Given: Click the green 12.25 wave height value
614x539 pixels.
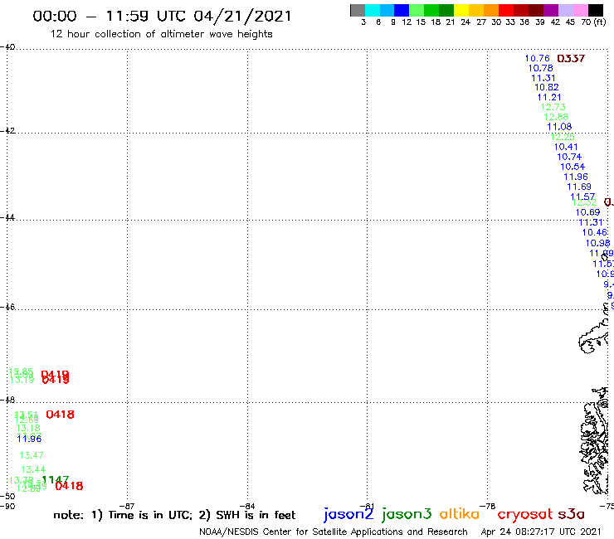Looking at the screenshot, I should pyautogui.click(x=563, y=137).
